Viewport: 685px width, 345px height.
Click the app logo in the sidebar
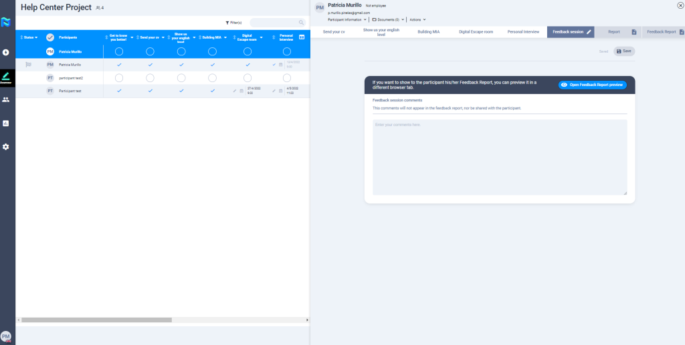pyautogui.click(x=6, y=22)
